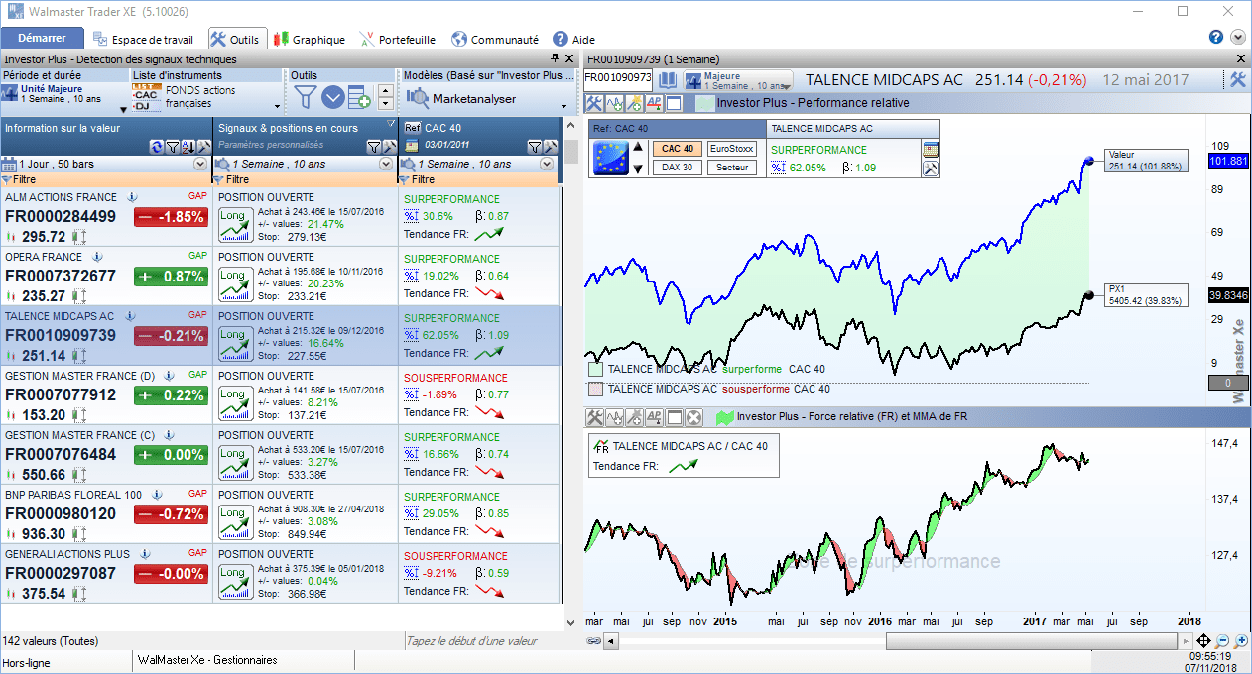
Task: Select CAC 40 as reference index
Action: (x=676, y=149)
